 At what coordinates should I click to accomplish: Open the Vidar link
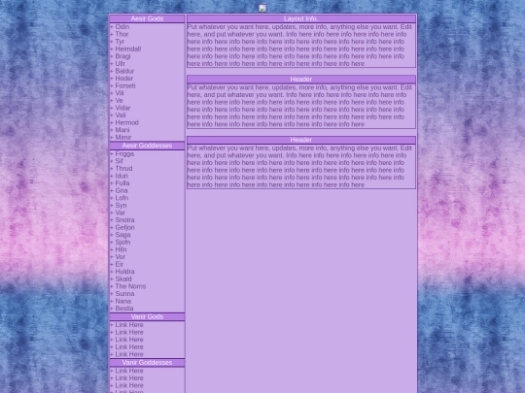122,108
